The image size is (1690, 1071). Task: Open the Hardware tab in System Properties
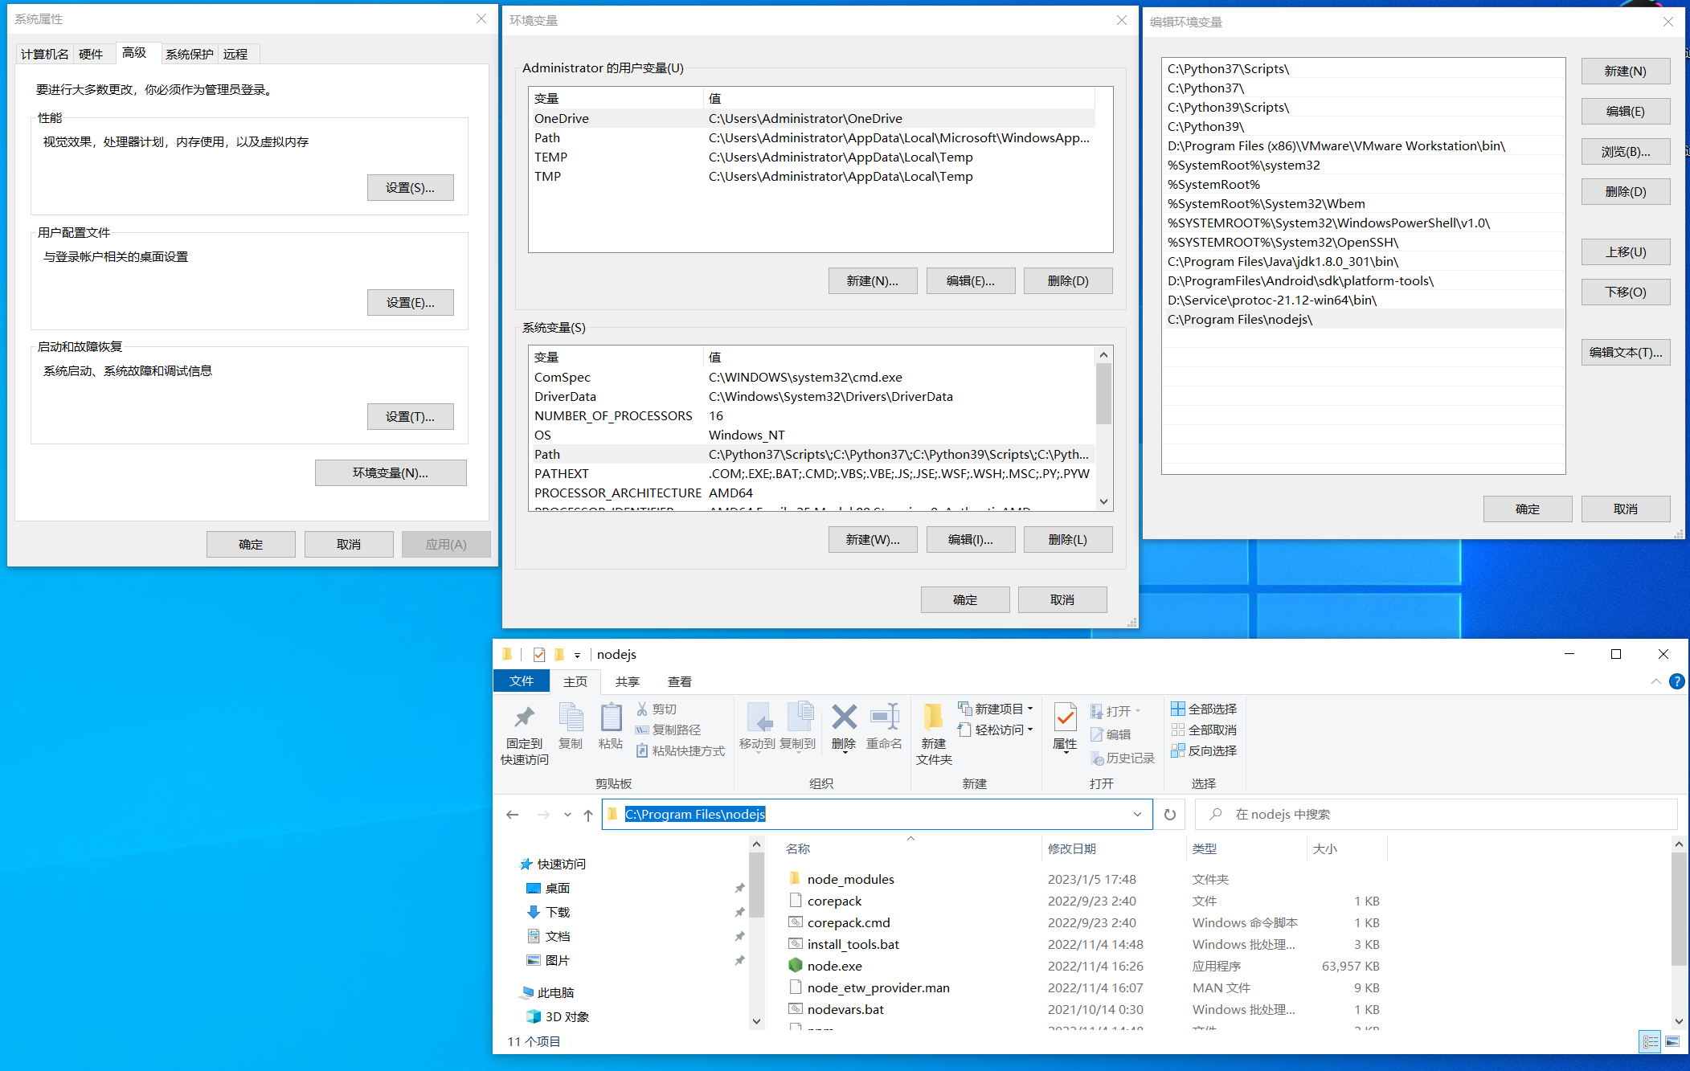coord(91,54)
